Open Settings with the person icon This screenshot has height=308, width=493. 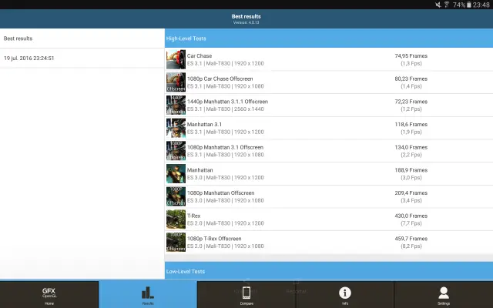[x=444, y=294]
